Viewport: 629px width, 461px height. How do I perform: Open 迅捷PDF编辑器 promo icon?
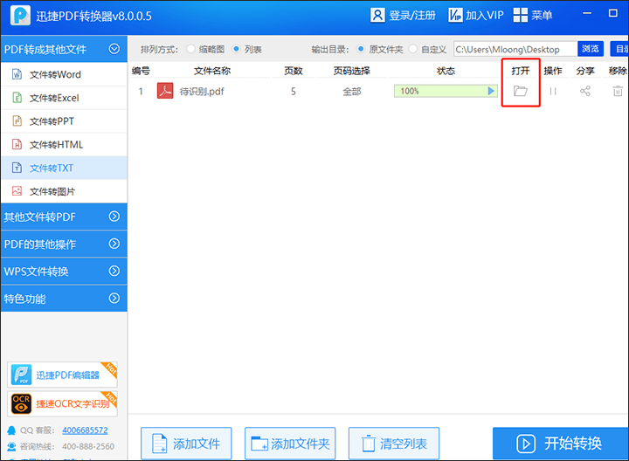[21, 375]
